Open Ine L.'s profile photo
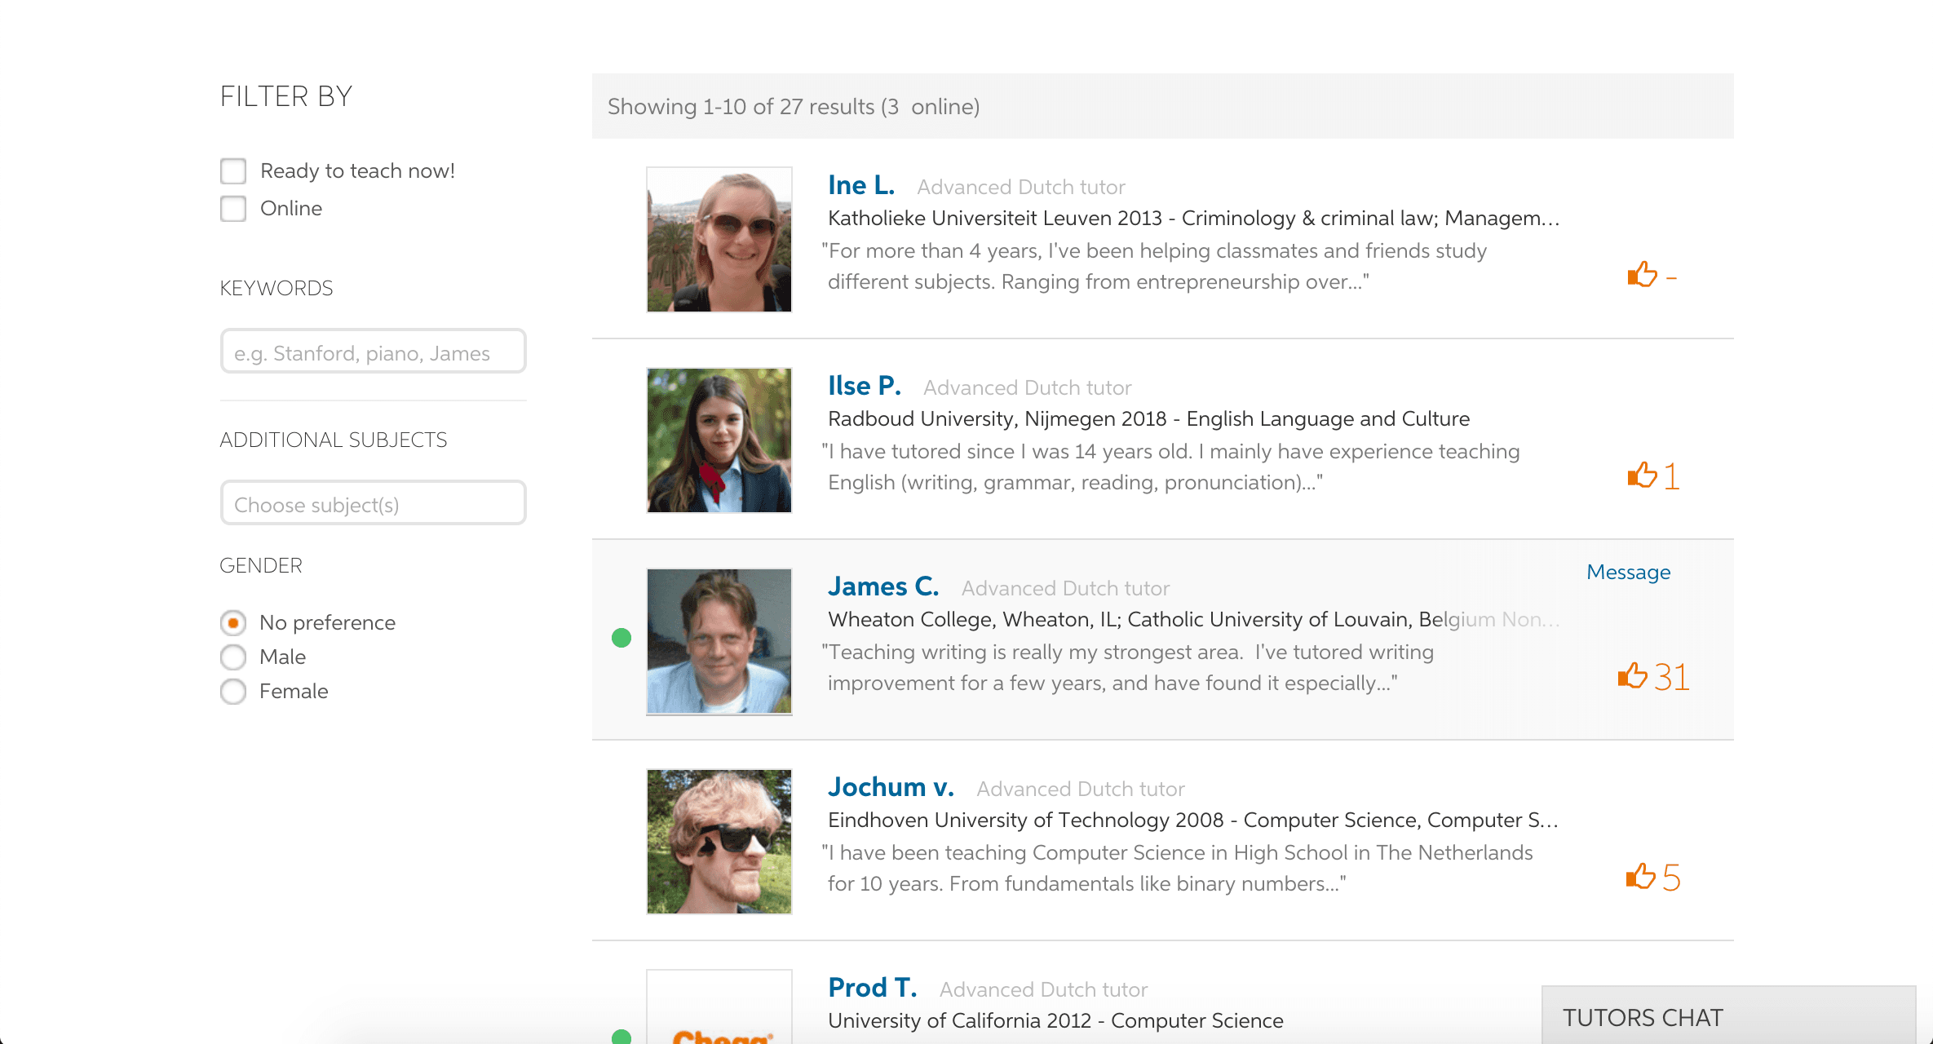 pos(719,239)
